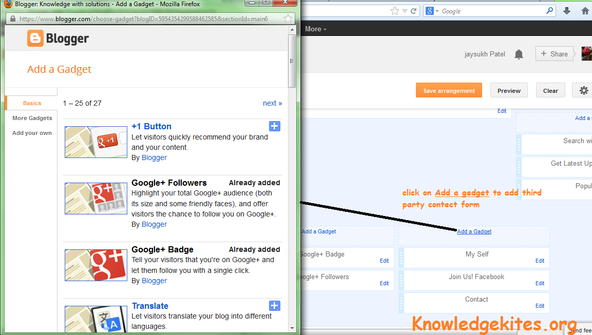This screenshot has height=335, width=592.
Task: Click the Share button
Action: coord(554,54)
